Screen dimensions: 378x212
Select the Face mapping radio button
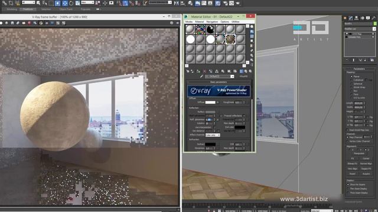tap(351, 94)
